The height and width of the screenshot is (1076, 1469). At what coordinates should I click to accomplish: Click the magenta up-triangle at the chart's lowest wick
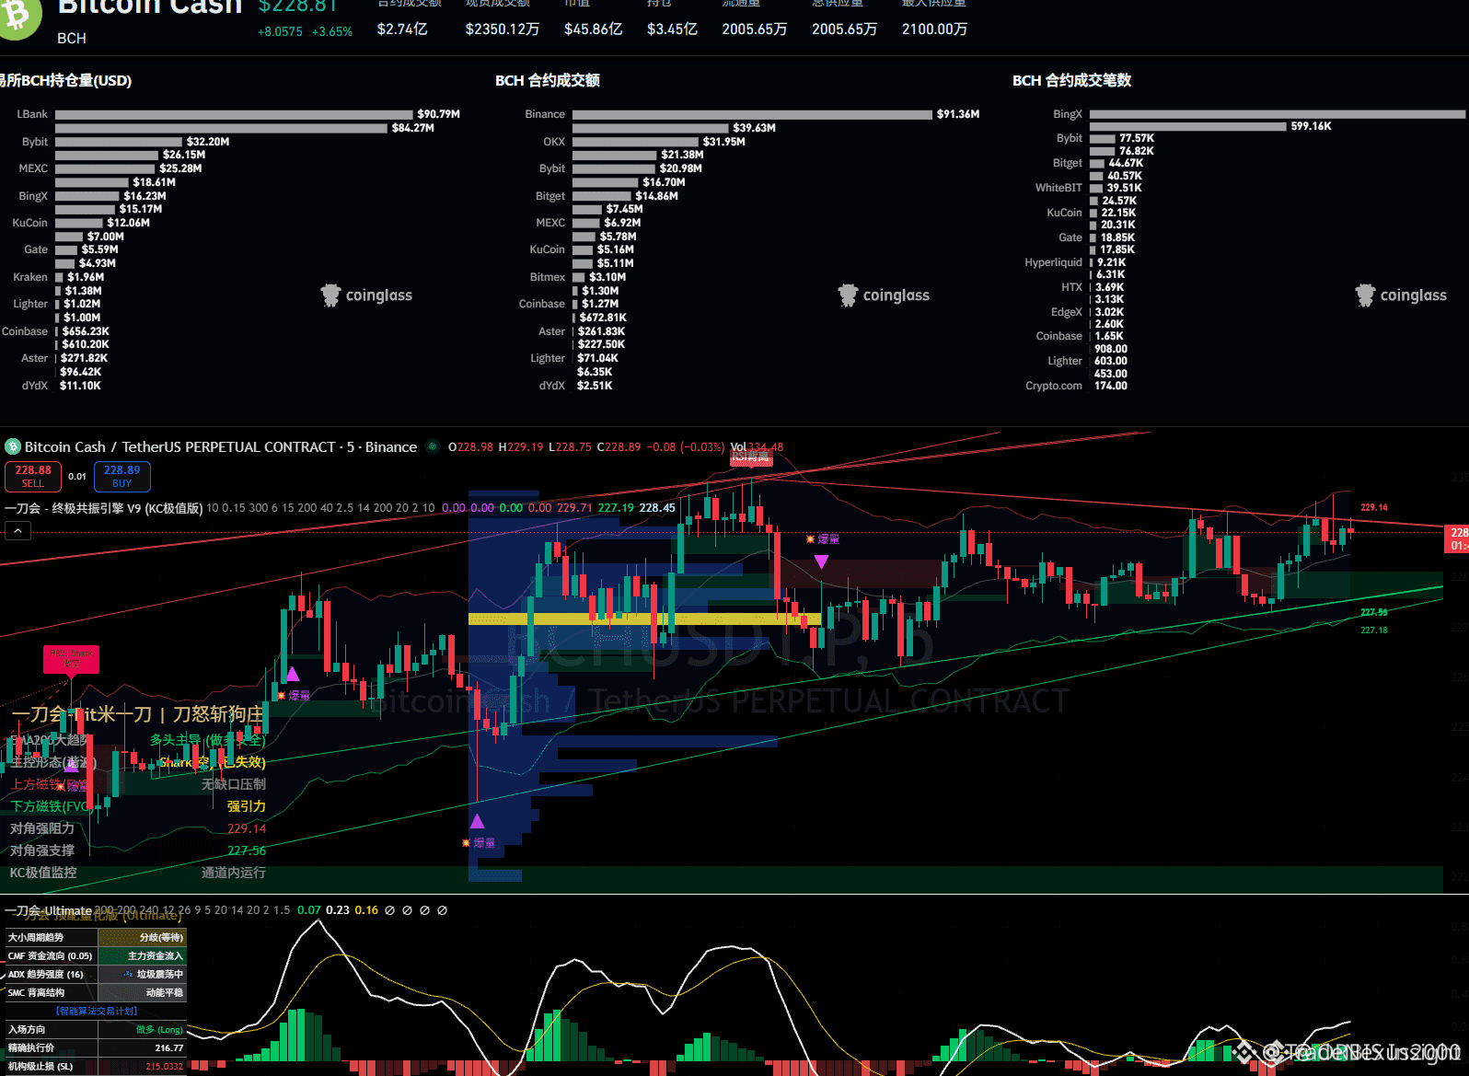pyautogui.click(x=477, y=821)
